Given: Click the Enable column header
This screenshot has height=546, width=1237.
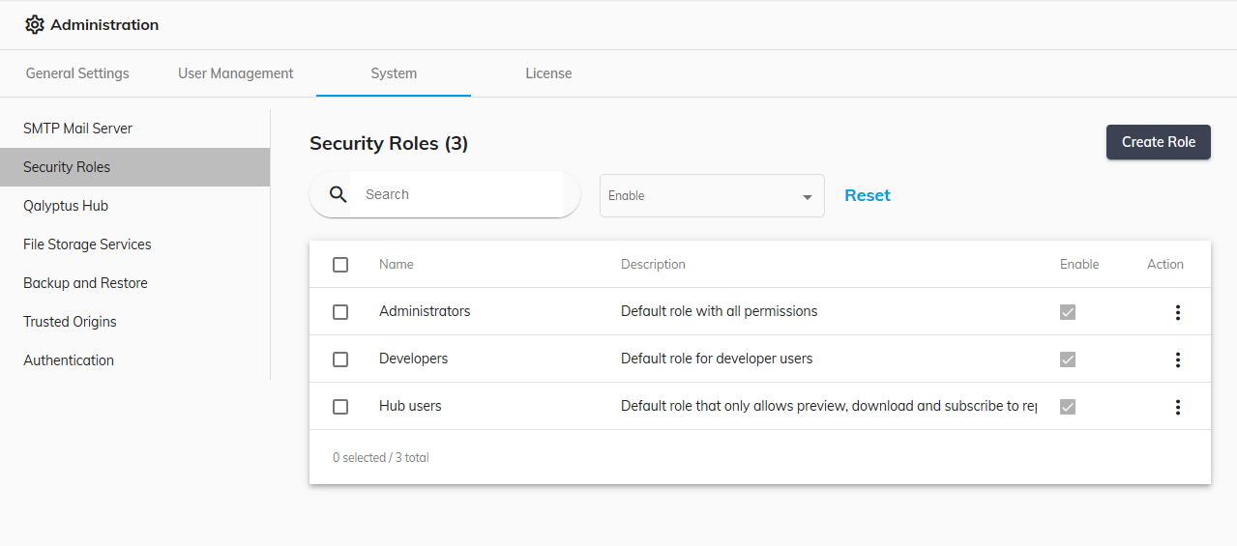Looking at the screenshot, I should (x=1079, y=265).
